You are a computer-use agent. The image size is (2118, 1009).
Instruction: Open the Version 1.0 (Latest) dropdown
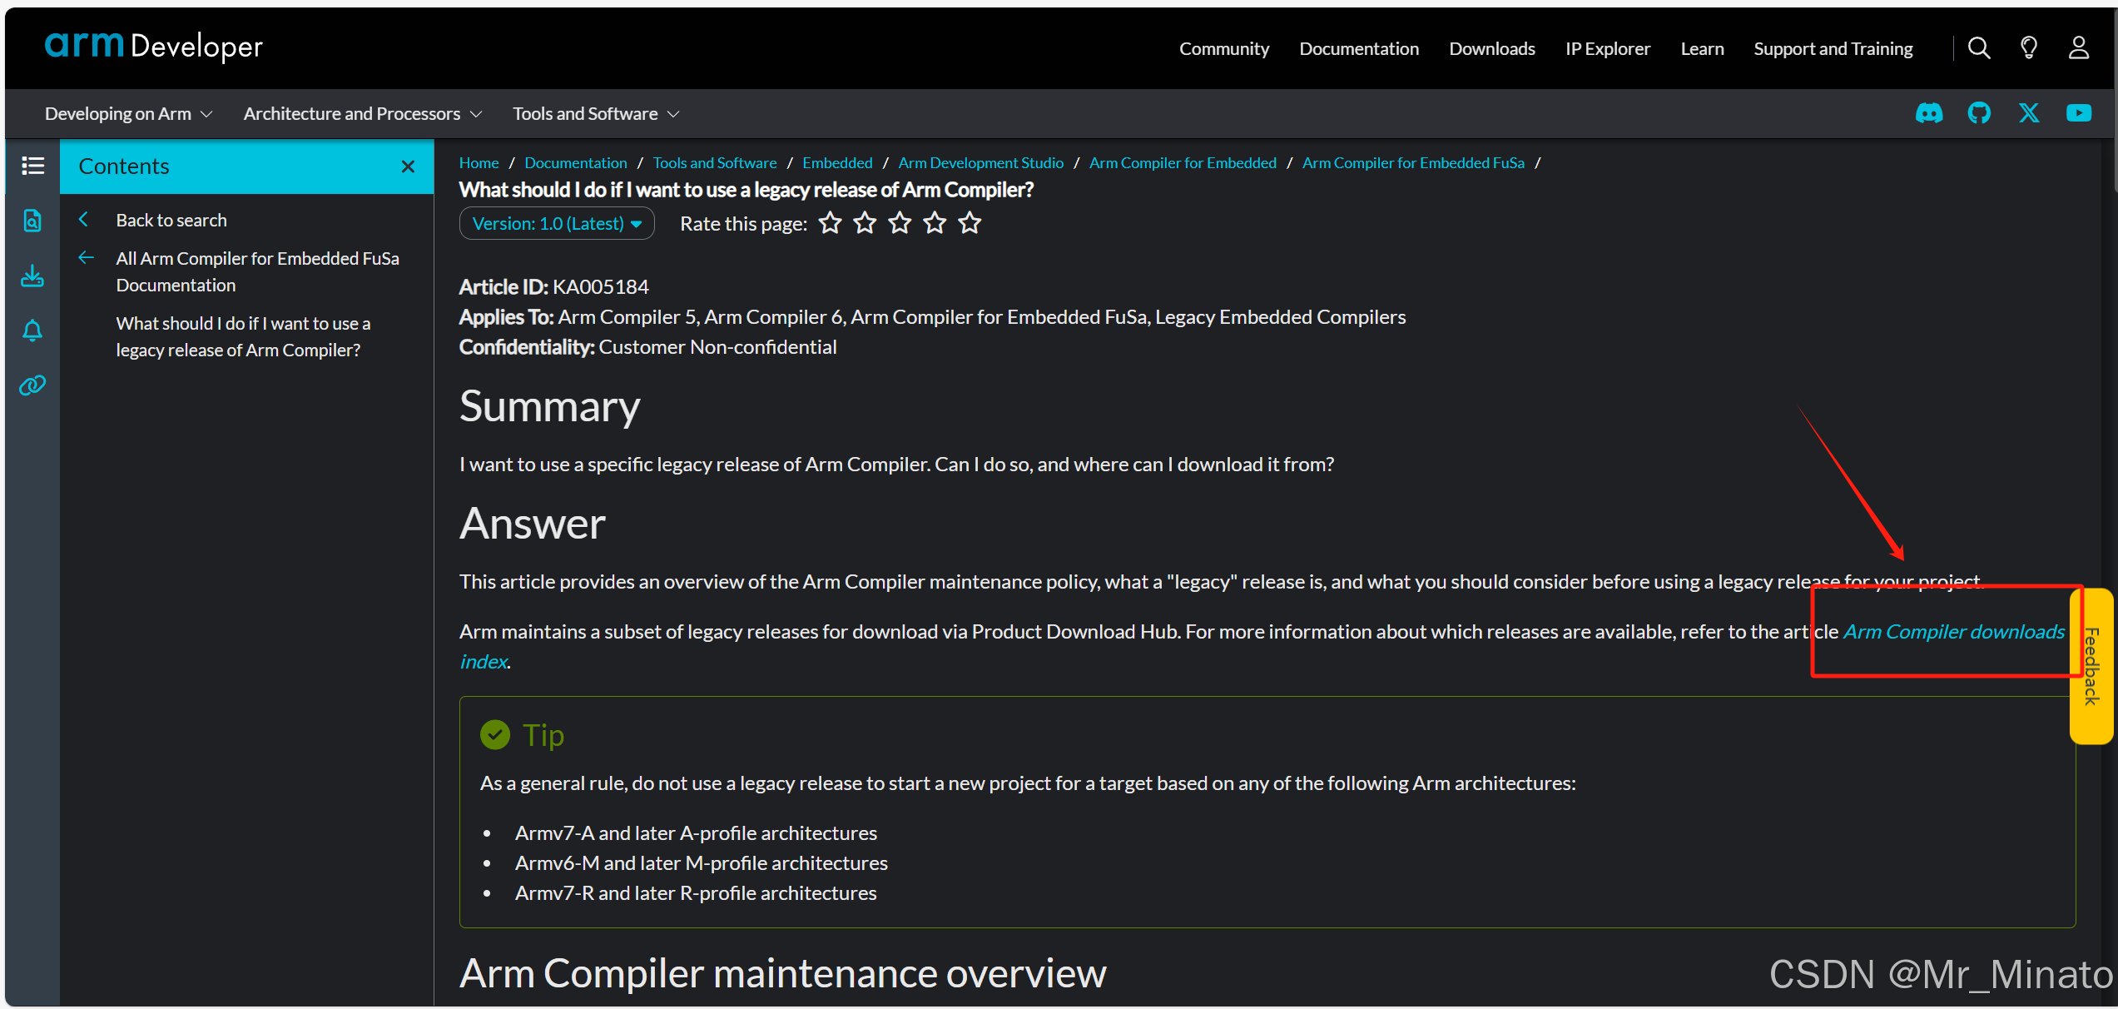[x=557, y=223]
